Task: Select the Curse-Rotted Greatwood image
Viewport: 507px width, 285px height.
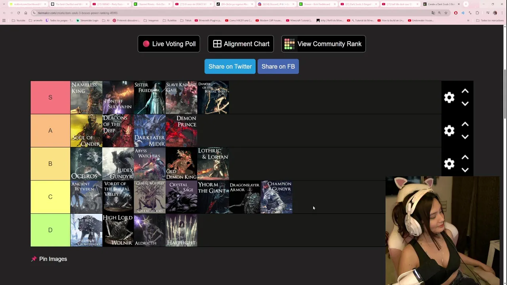Action: [150, 197]
